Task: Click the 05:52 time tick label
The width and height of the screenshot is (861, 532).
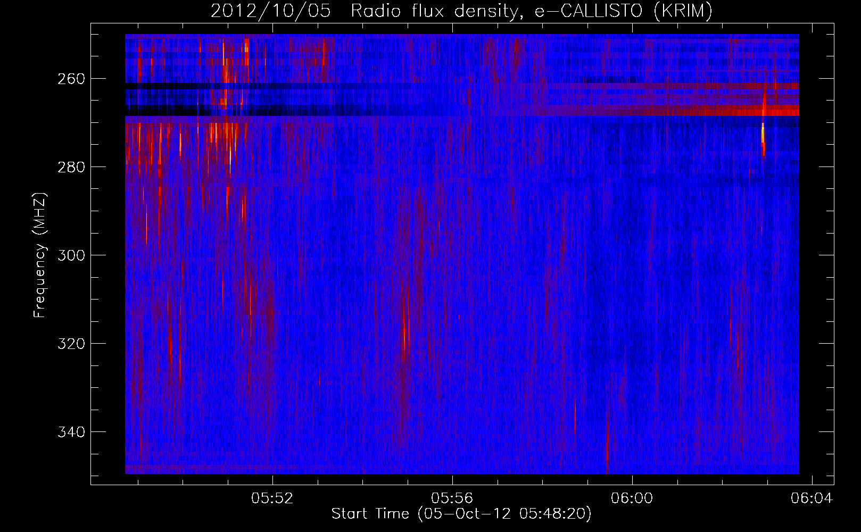Action: [272, 498]
